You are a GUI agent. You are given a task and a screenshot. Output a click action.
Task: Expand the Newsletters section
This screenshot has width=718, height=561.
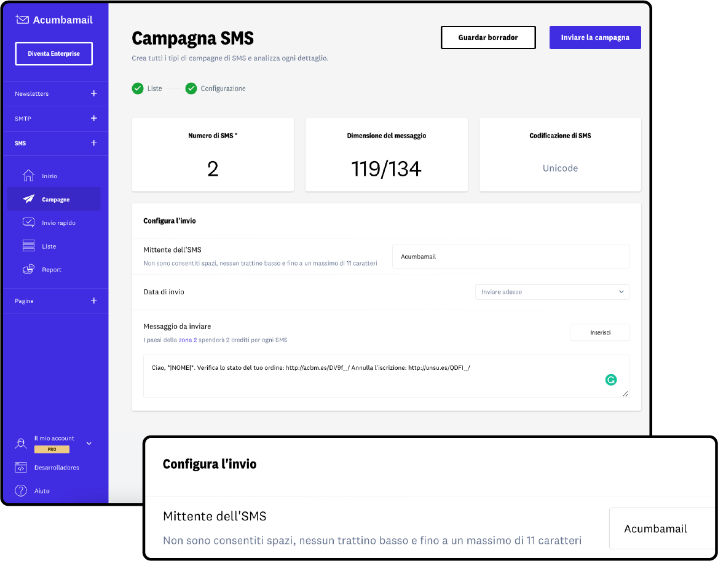coord(93,93)
